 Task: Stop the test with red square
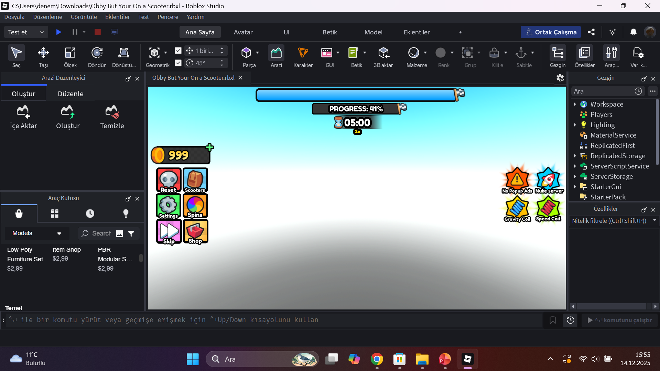point(98,32)
